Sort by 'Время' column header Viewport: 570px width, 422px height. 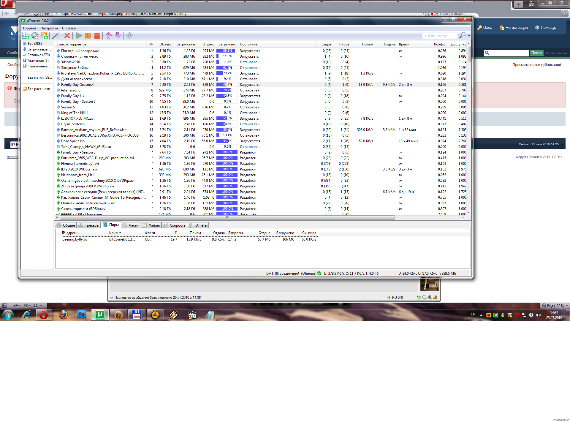[415, 44]
